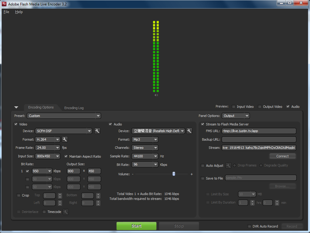Switch to the Encoding Log tab
Image resolution: width=310 pixels, height=233 pixels.
(74, 108)
